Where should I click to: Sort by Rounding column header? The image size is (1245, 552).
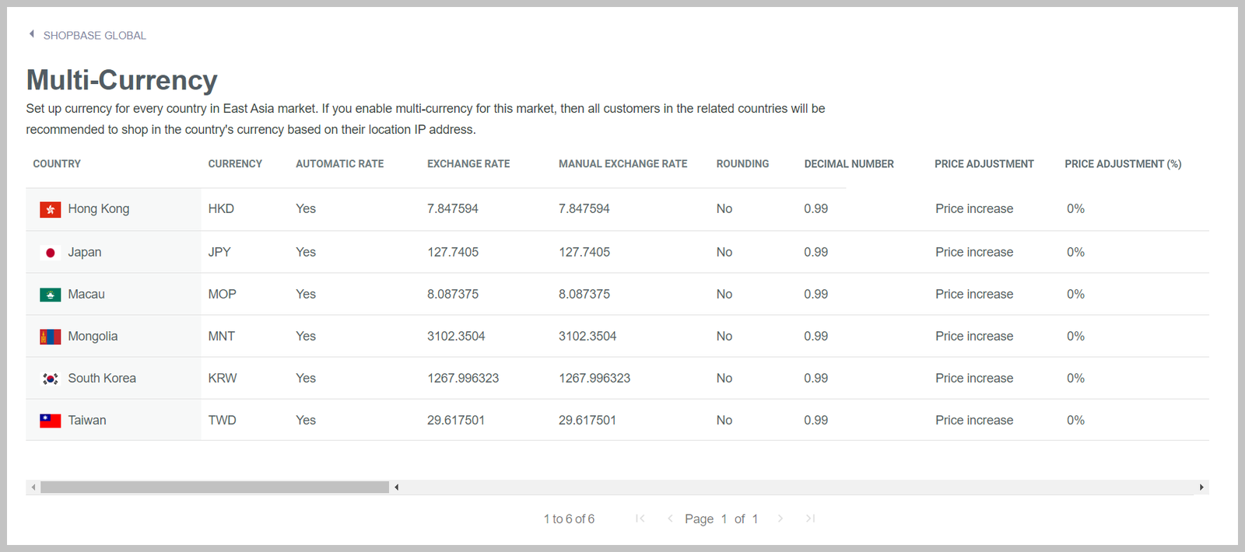(742, 164)
